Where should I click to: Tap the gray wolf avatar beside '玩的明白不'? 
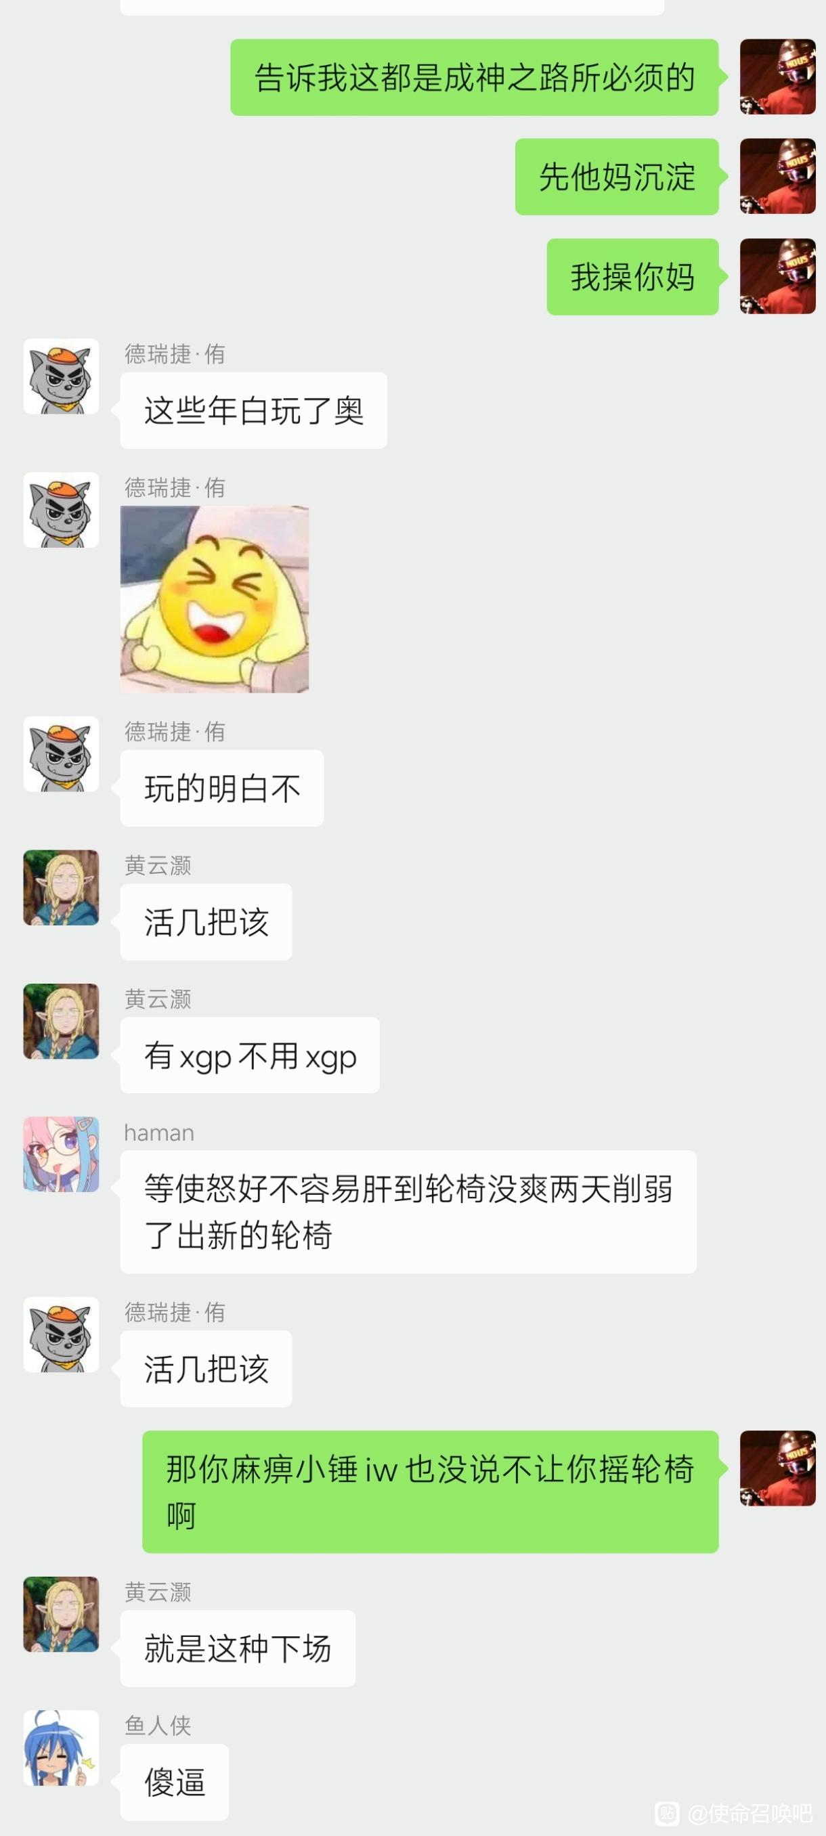[62, 753]
